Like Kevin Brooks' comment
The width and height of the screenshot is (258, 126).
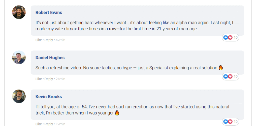(x=39, y=124)
